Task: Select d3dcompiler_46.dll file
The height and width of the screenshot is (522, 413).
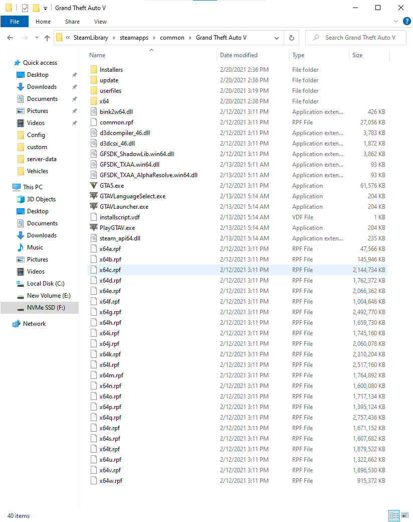Action: tap(238, 133)
